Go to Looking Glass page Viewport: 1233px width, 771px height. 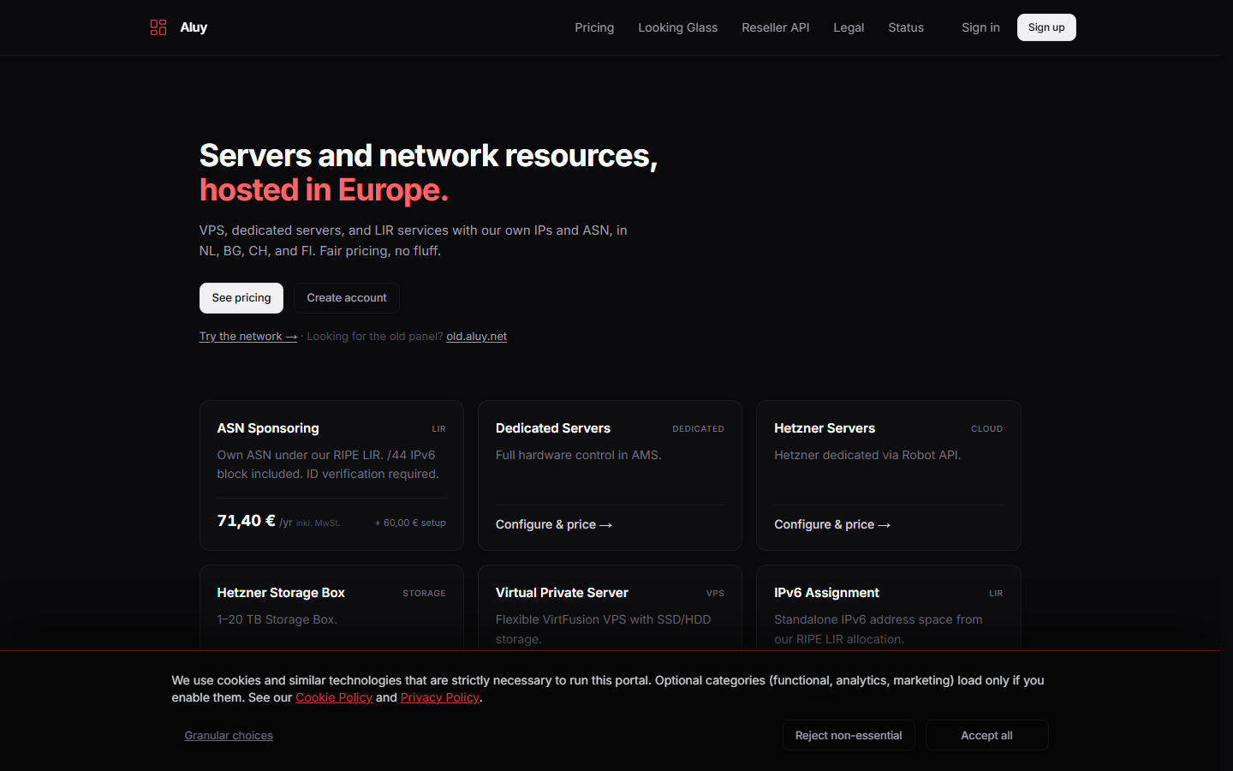(677, 27)
